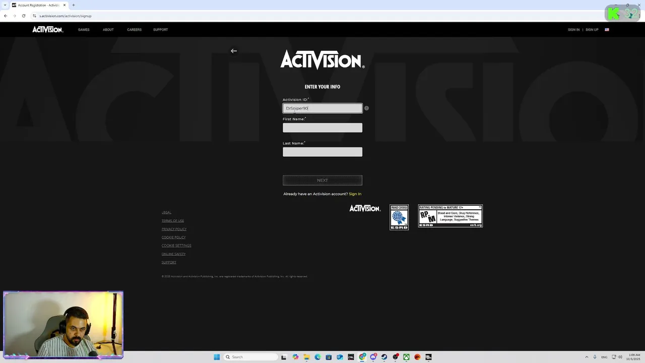Click the back arrow above the form
Viewport: 645px width, 363px height.
(234, 51)
